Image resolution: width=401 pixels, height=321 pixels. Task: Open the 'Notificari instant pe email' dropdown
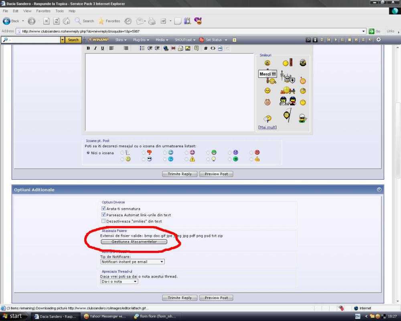(132, 262)
